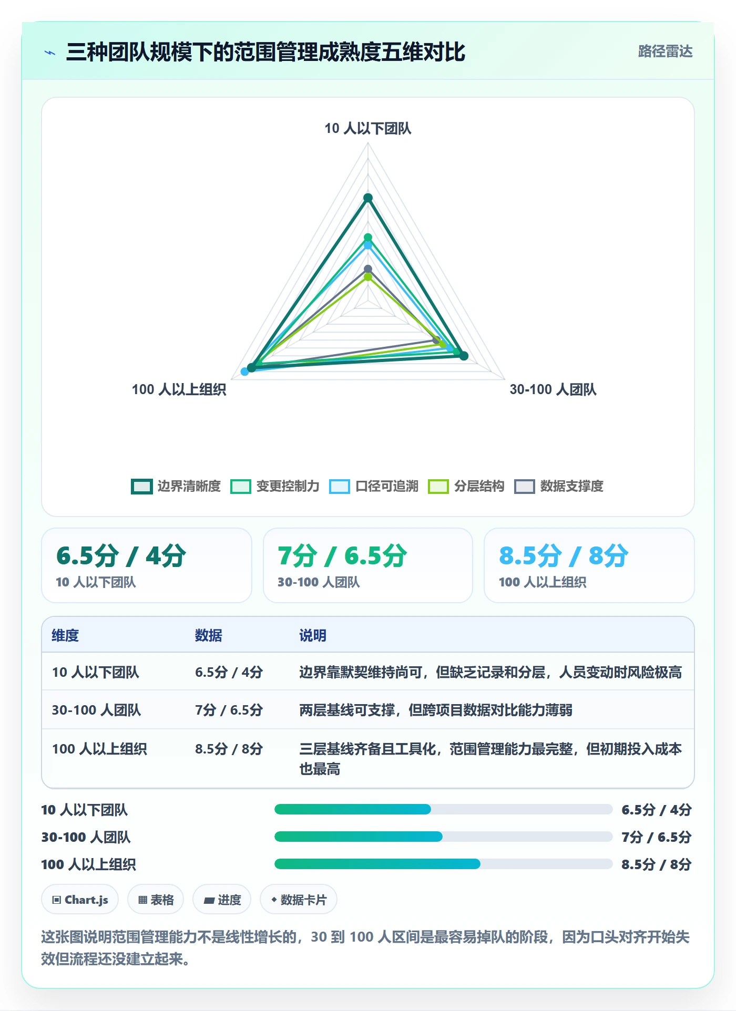
Task: Click the 100 人以上组织 progress bar
Action: pos(443,864)
